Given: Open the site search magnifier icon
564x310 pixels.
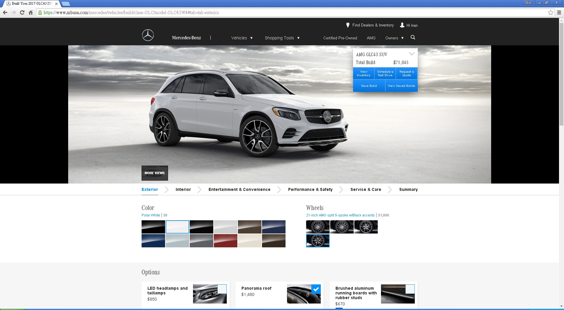Looking at the screenshot, I should click(x=413, y=37).
